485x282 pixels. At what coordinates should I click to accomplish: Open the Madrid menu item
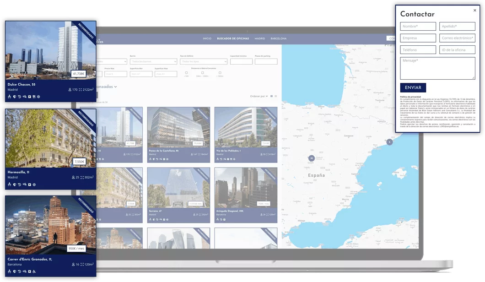pyautogui.click(x=260, y=38)
